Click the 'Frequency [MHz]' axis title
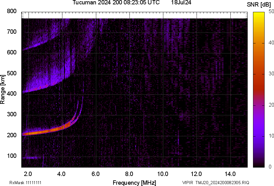 click(134, 183)
